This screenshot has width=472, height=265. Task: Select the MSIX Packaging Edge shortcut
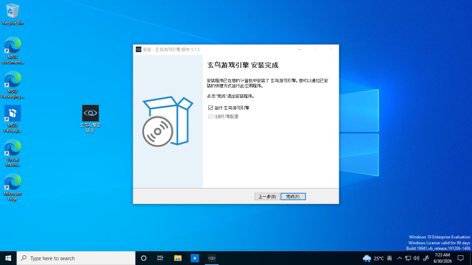click(x=12, y=85)
